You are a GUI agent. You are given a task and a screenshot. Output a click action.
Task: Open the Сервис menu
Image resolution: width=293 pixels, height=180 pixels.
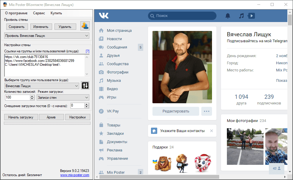39,13
